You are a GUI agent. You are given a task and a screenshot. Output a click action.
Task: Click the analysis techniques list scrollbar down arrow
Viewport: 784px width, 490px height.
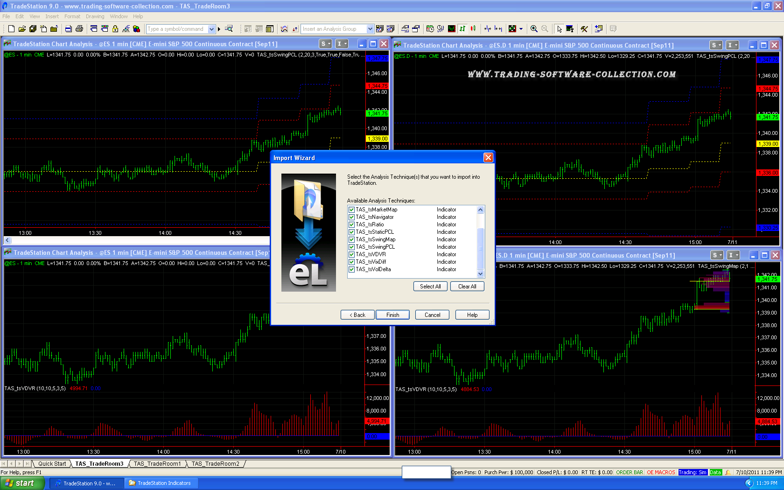tap(481, 274)
